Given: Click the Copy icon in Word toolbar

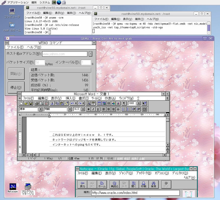Looking at the screenshot, I should click(57, 103).
